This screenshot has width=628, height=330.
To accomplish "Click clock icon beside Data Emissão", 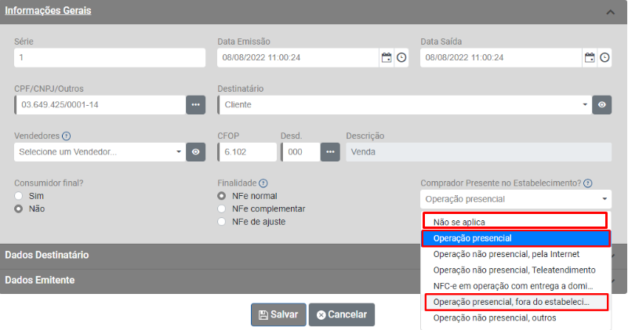I will (x=401, y=58).
